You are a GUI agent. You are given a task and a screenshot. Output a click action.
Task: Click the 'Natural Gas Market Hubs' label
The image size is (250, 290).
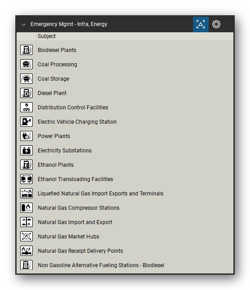click(x=69, y=236)
